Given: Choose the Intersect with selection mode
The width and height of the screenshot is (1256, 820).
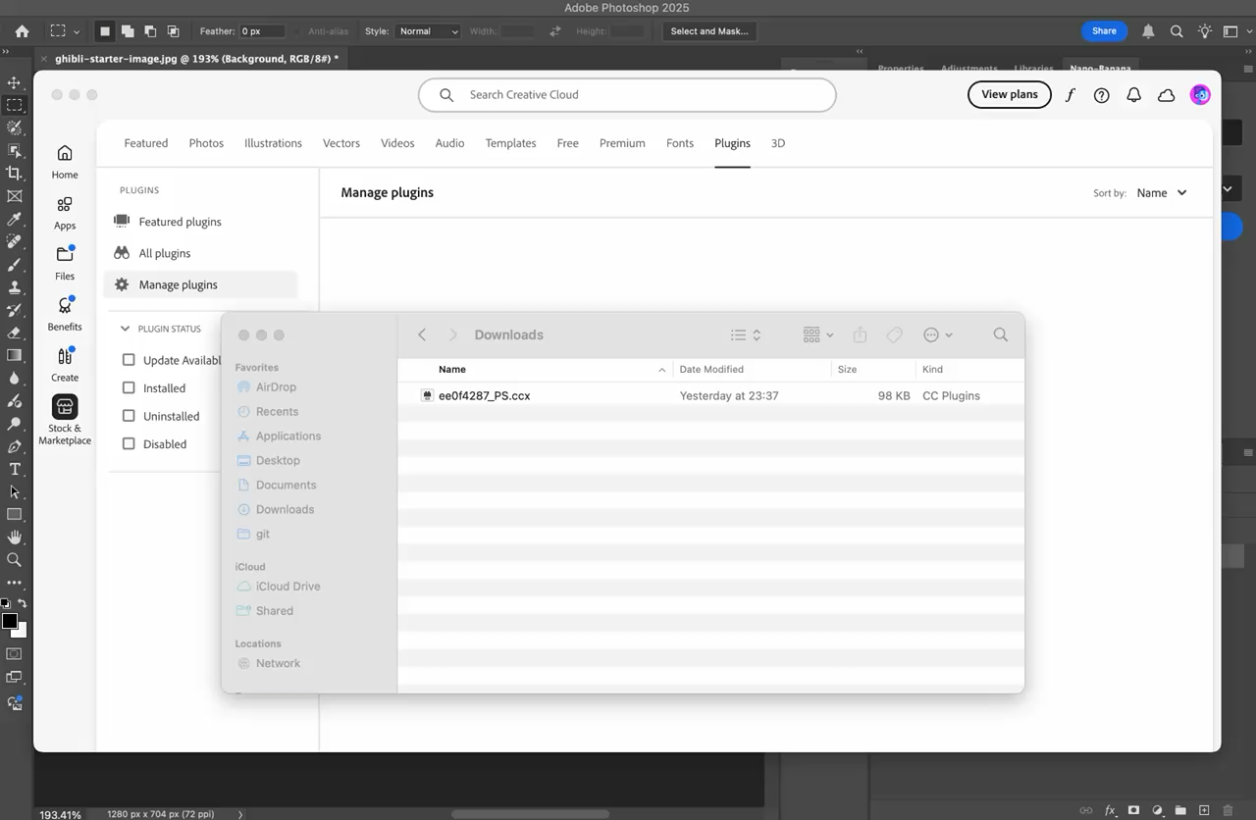Looking at the screenshot, I should pyautogui.click(x=173, y=31).
